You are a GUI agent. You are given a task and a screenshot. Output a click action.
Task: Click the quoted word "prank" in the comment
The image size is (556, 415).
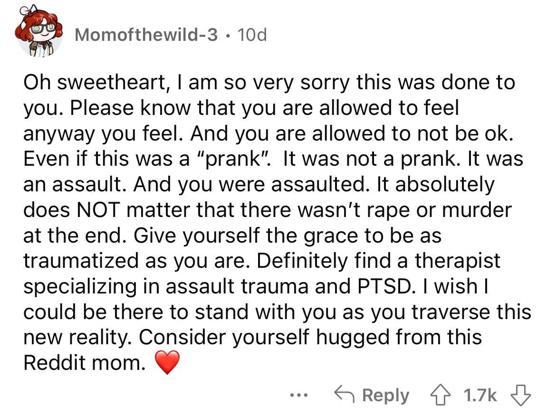coord(233,159)
